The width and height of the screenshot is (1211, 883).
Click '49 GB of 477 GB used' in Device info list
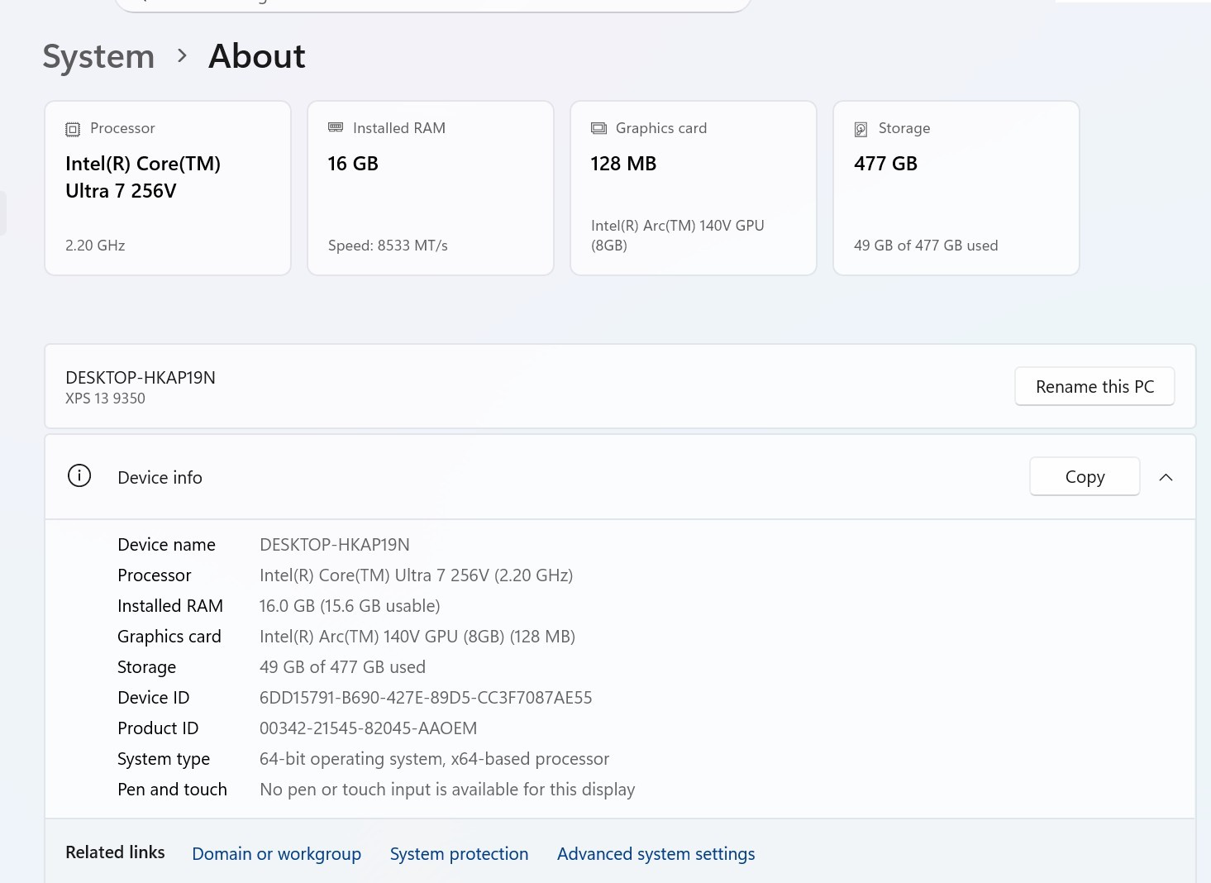pyautogui.click(x=342, y=667)
